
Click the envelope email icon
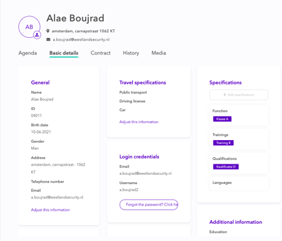[x=48, y=39]
